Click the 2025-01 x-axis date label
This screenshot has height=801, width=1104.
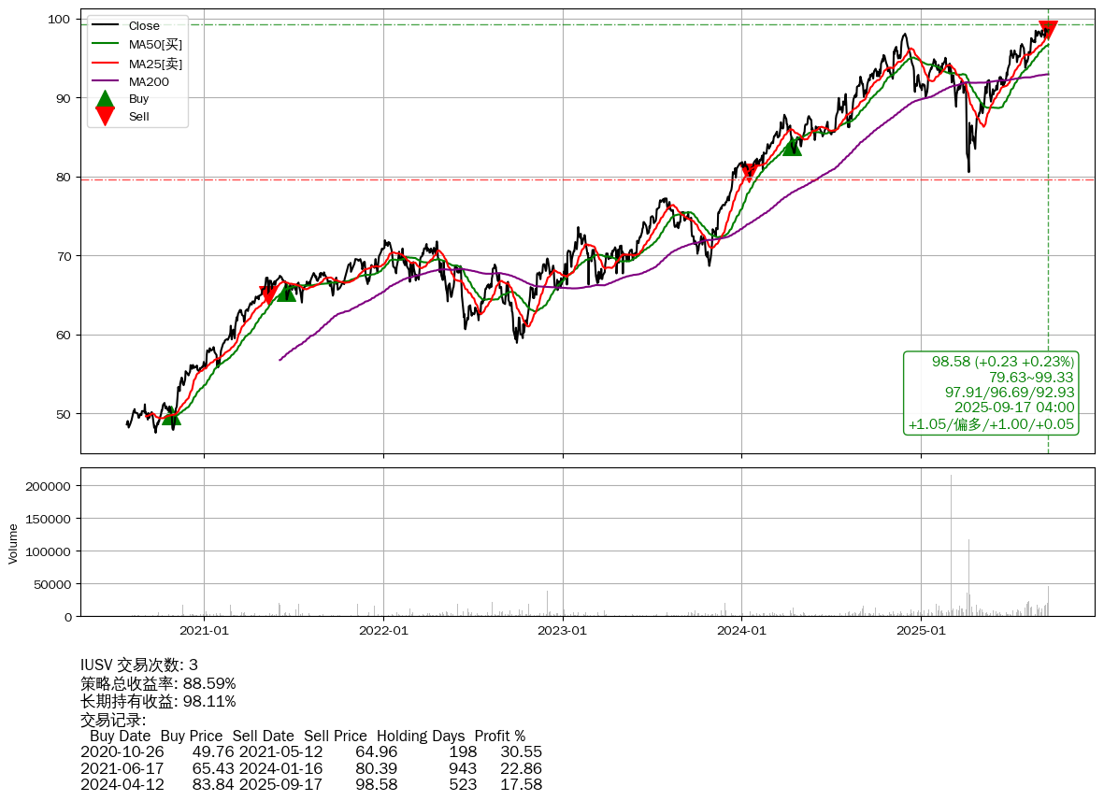[x=921, y=631]
